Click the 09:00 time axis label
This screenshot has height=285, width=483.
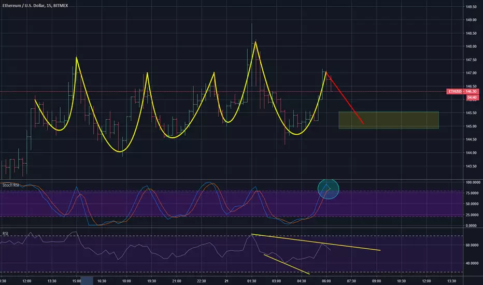[x=376, y=281]
